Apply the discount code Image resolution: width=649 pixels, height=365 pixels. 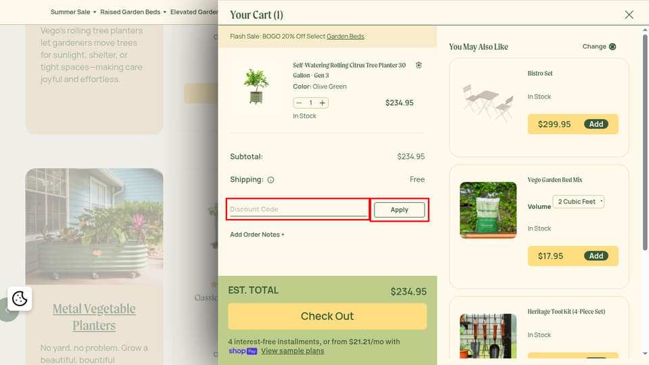(x=399, y=210)
